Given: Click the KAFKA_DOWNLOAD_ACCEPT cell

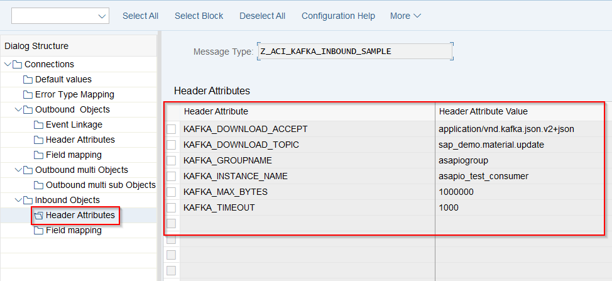Looking at the screenshot, I should tap(307, 129).
